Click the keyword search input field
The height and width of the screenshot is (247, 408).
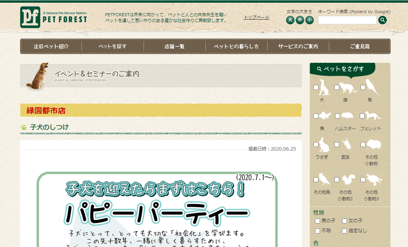(x=347, y=20)
